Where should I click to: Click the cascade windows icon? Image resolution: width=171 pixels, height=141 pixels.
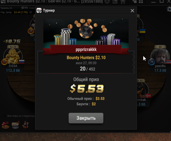click(134, 1)
